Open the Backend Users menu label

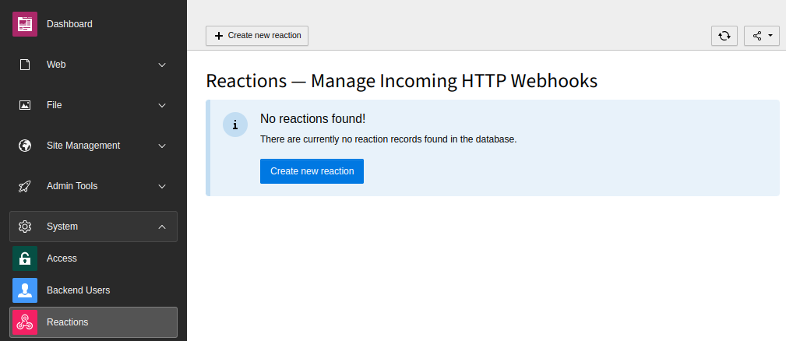(x=78, y=290)
